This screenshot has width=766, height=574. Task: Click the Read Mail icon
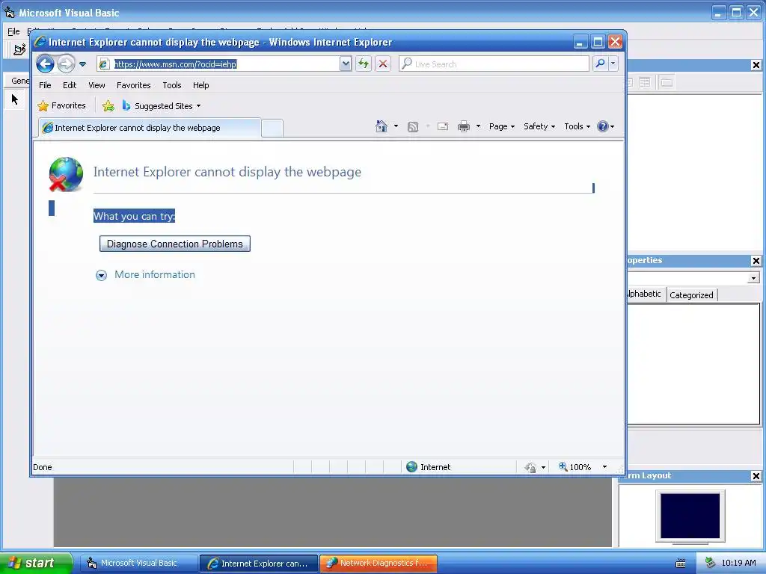[443, 126]
